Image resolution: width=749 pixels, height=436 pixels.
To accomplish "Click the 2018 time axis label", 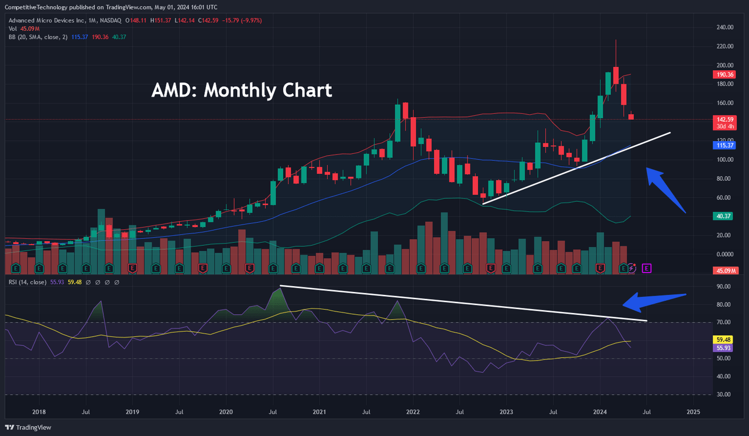I will pyautogui.click(x=40, y=412).
